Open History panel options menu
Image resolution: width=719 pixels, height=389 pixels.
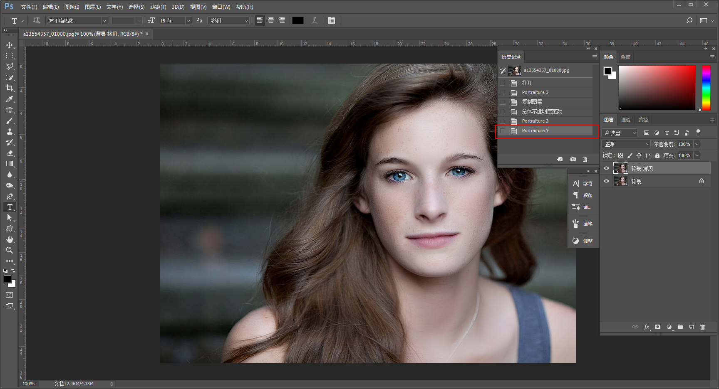tap(594, 57)
